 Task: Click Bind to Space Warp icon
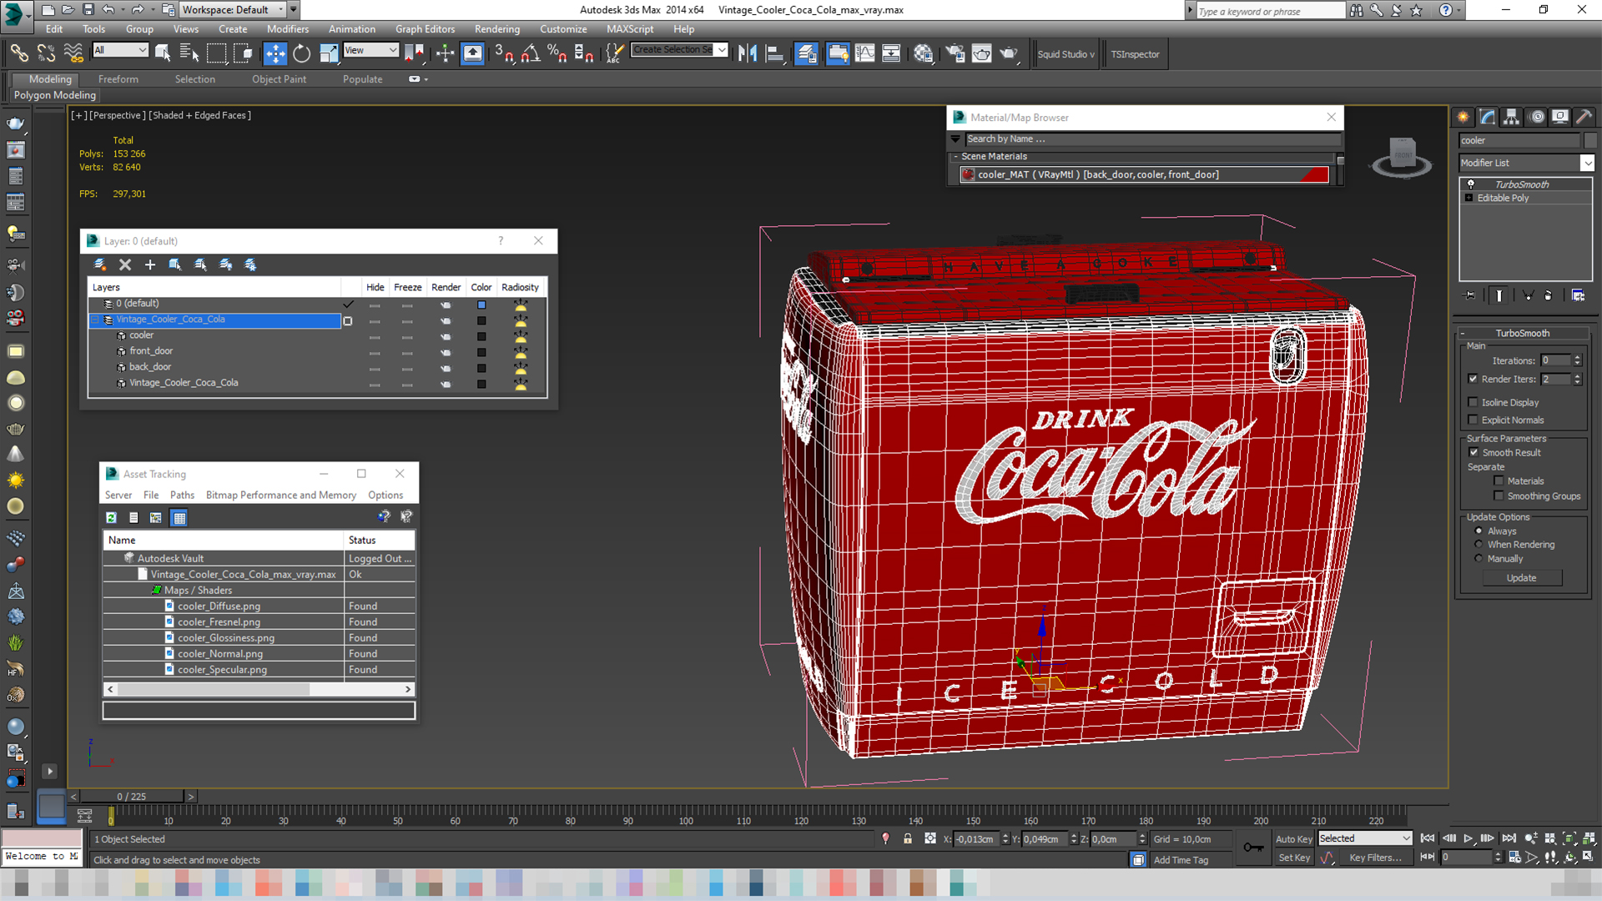[x=73, y=53]
